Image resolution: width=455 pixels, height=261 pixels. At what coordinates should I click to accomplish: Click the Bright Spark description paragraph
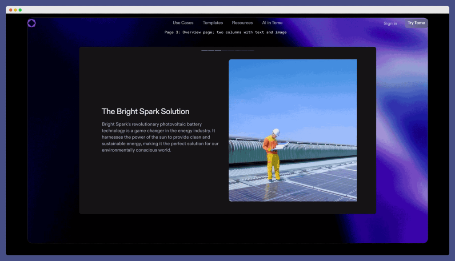(x=160, y=137)
